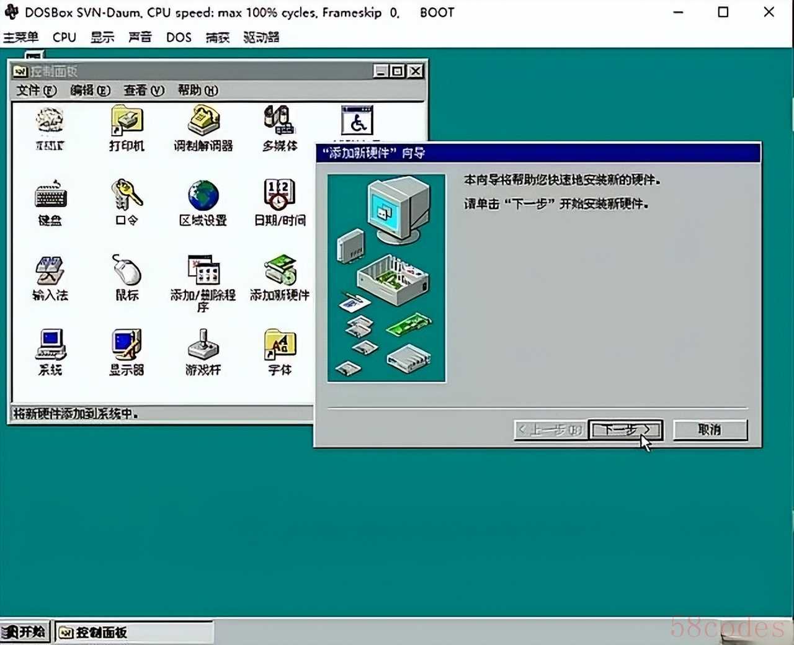Click the DOSBox application icon in title bar
794x645 pixels.
[x=11, y=12]
